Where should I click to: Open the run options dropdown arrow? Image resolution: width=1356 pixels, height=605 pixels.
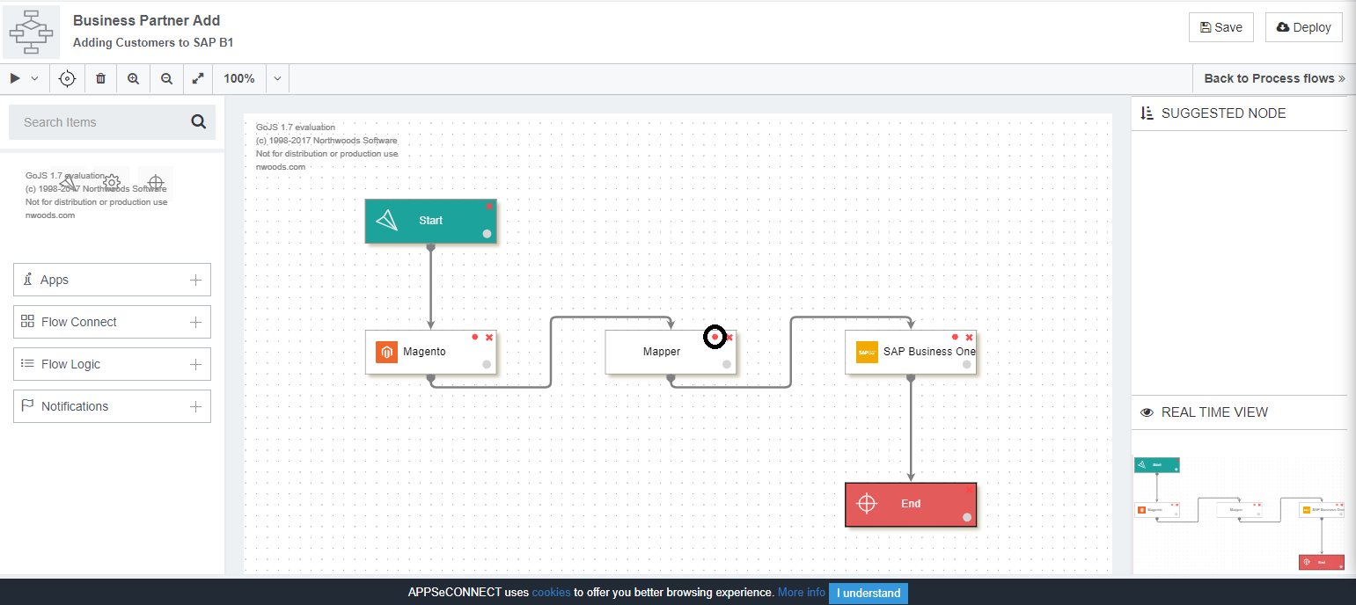[x=35, y=78]
